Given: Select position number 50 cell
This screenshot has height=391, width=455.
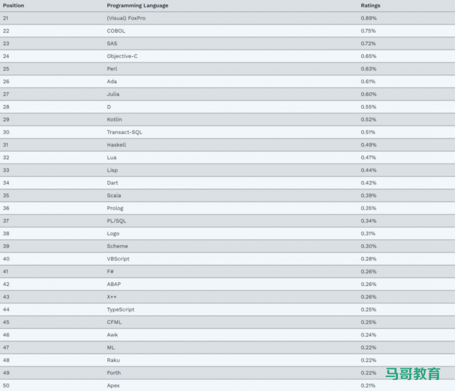Looking at the screenshot, I should [6, 385].
